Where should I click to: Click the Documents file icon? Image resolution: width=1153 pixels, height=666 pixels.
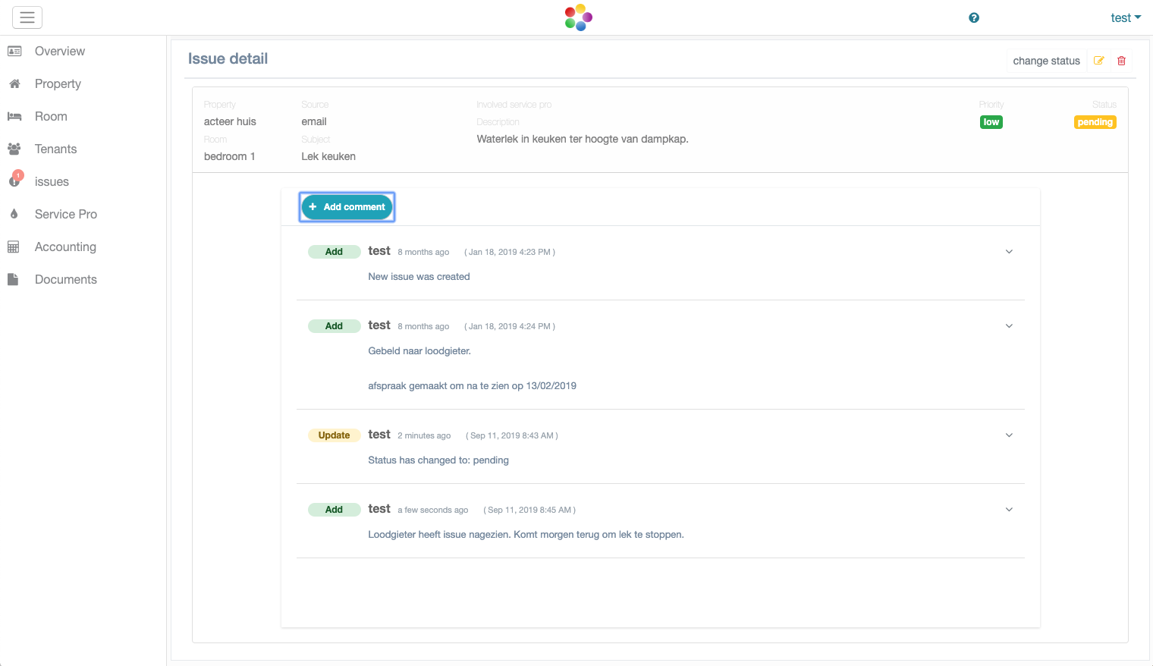point(13,280)
